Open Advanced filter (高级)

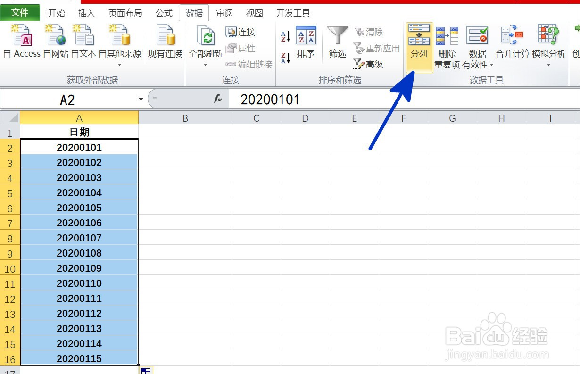click(x=368, y=64)
